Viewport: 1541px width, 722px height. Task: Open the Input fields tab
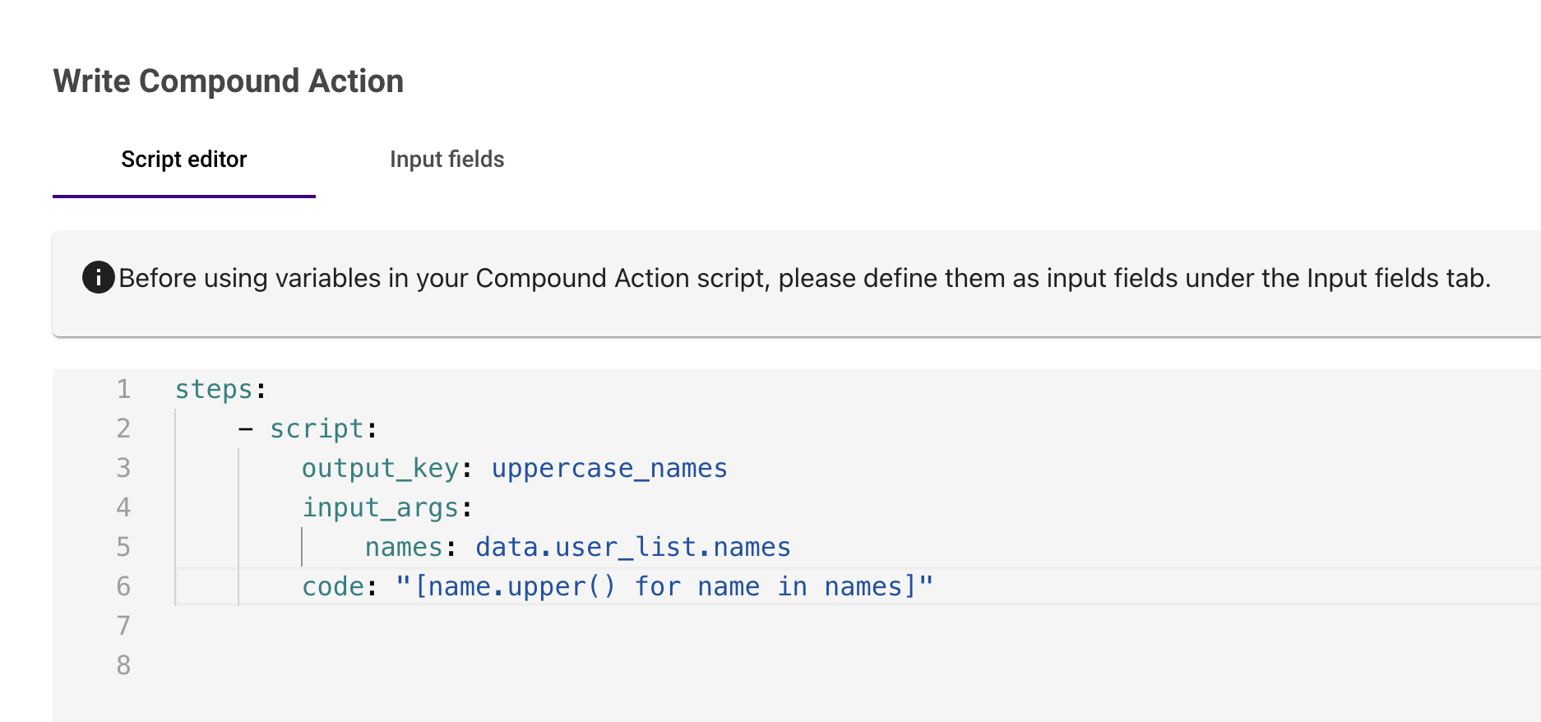coord(447,160)
